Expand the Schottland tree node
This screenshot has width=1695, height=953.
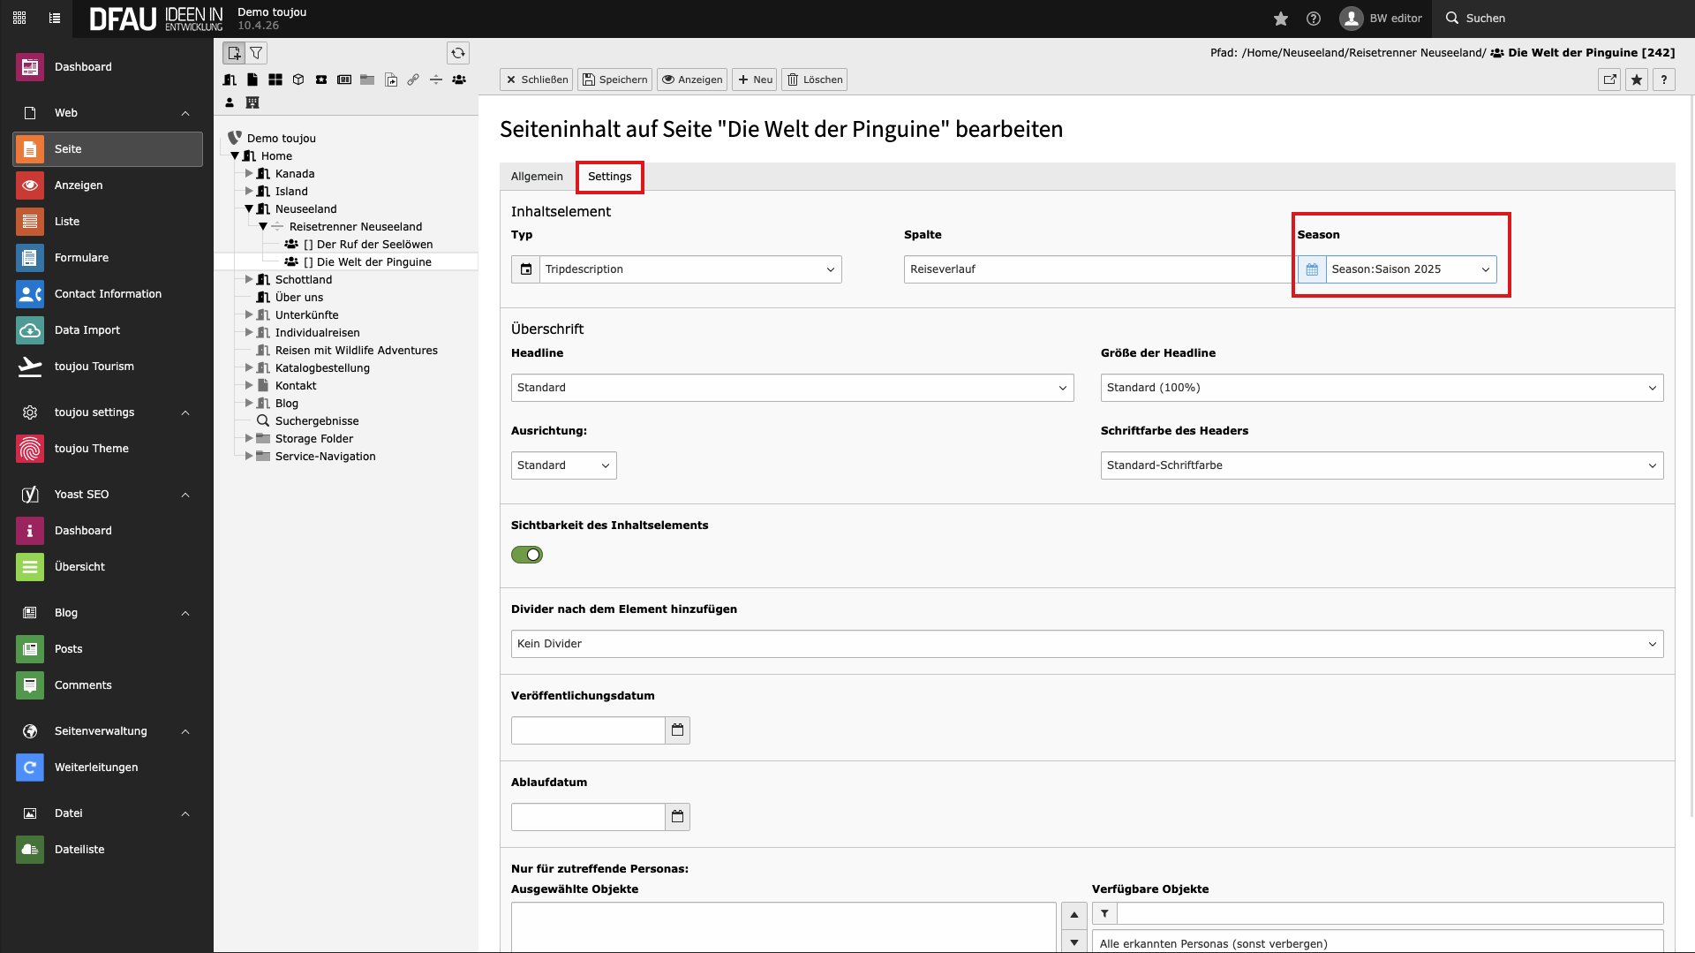[x=249, y=280]
